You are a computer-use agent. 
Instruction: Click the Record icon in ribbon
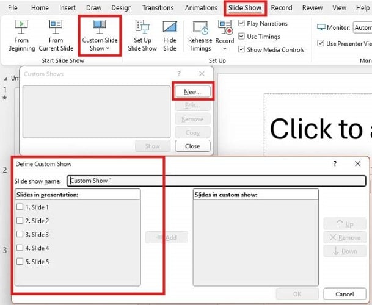click(225, 28)
